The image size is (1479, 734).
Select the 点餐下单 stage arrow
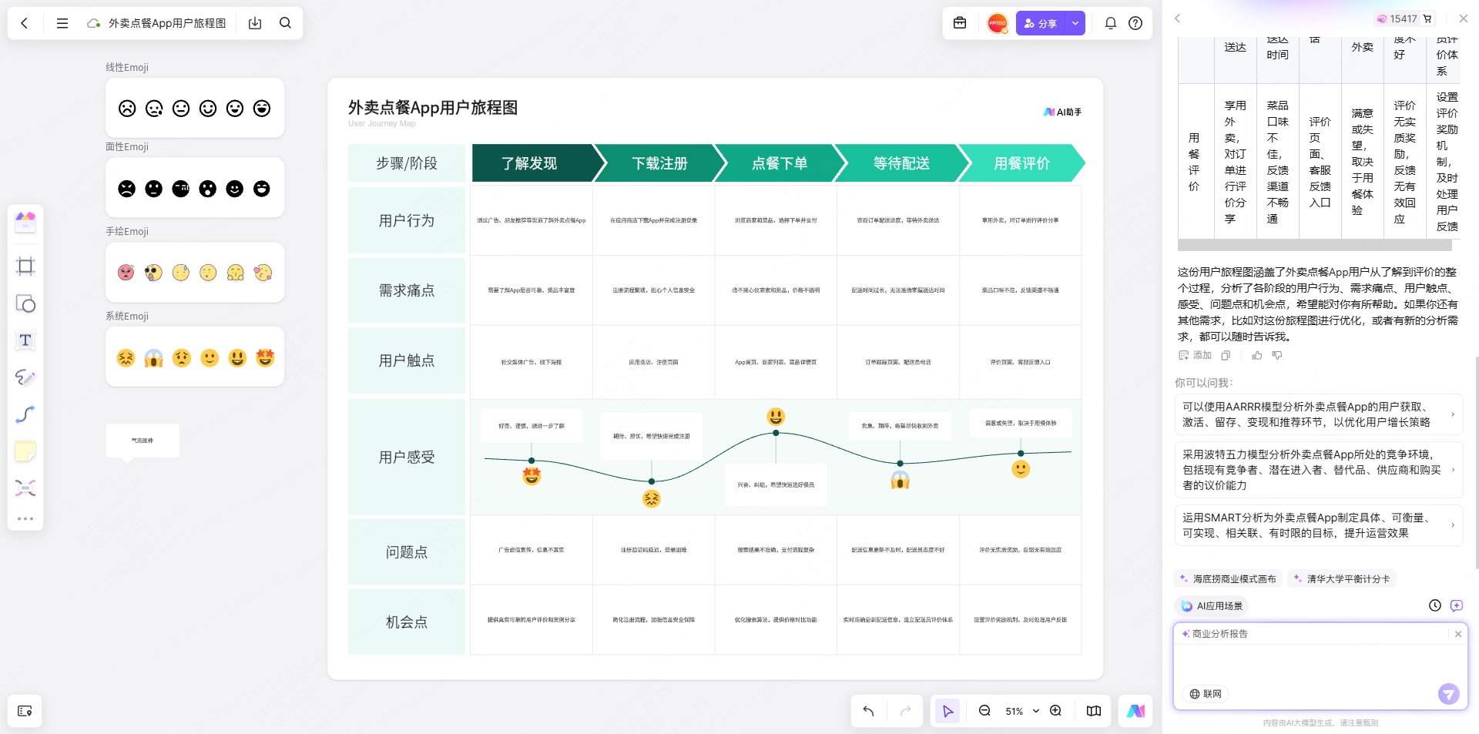[780, 163]
